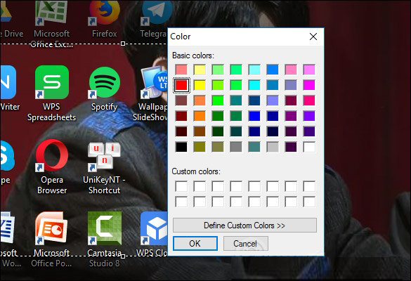Close the Color dialog window
Image resolution: width=411 pixels, height=281 pixels.
click(313, 37)
